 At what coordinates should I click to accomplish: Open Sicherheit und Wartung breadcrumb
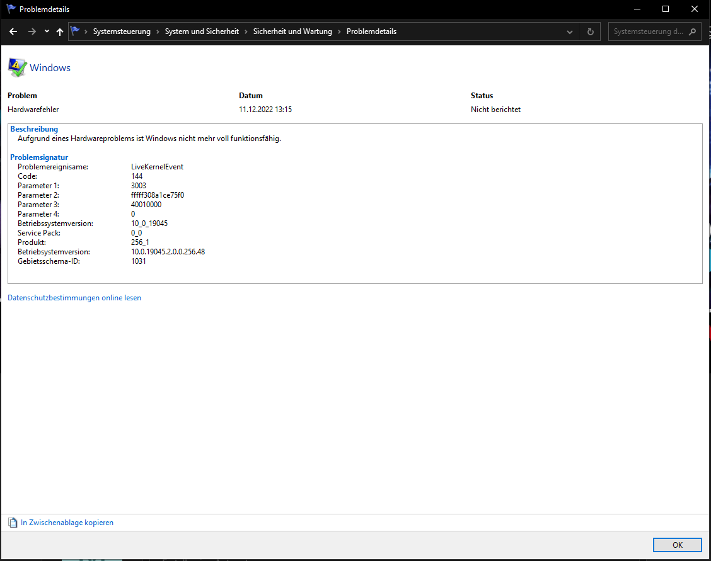(x=292, y=31)
